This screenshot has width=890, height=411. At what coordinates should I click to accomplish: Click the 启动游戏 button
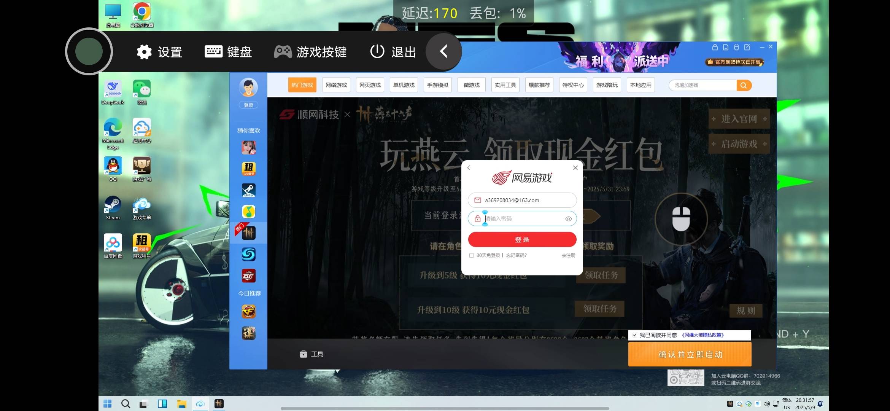point(739,144)
